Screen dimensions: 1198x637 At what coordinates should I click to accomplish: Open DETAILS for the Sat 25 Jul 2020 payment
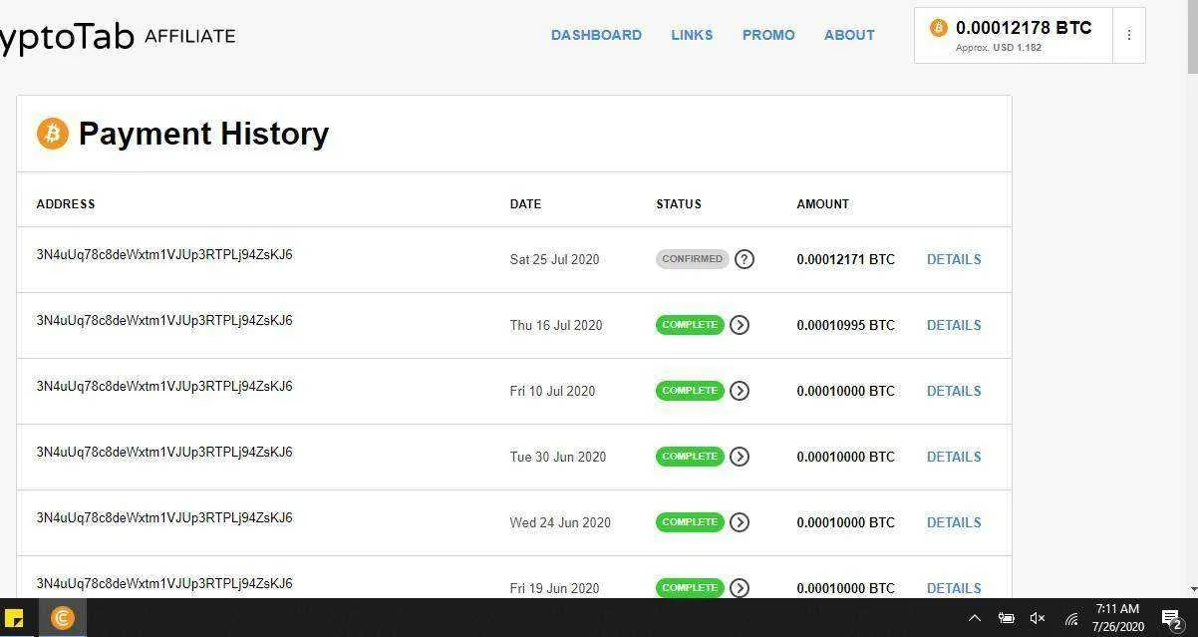(x=954, y=259)
